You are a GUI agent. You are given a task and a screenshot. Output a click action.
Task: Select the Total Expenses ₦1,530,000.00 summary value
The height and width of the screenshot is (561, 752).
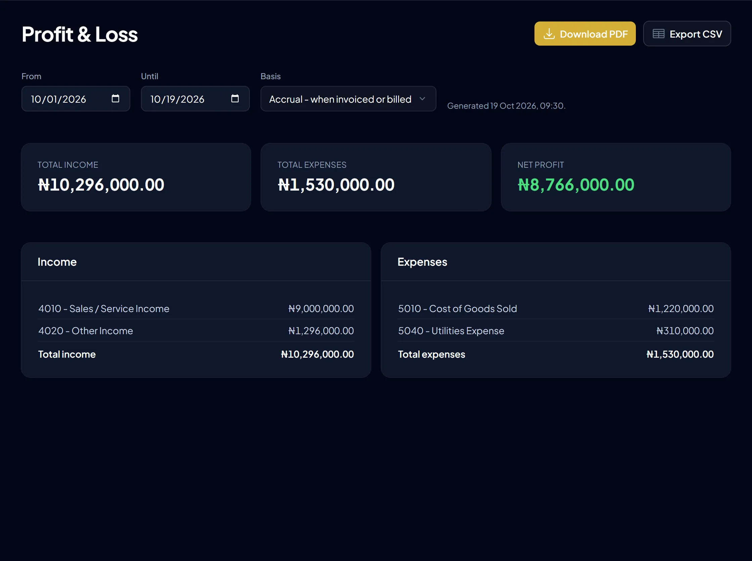(x=336, y=185)
